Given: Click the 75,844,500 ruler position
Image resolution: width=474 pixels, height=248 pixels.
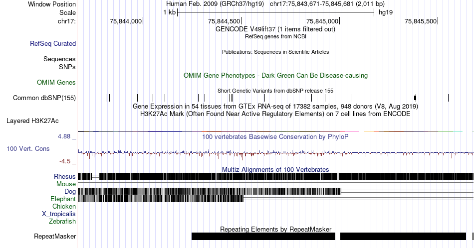Looking at the screenshot, I should pyautogui.click(x=224, y=21).
